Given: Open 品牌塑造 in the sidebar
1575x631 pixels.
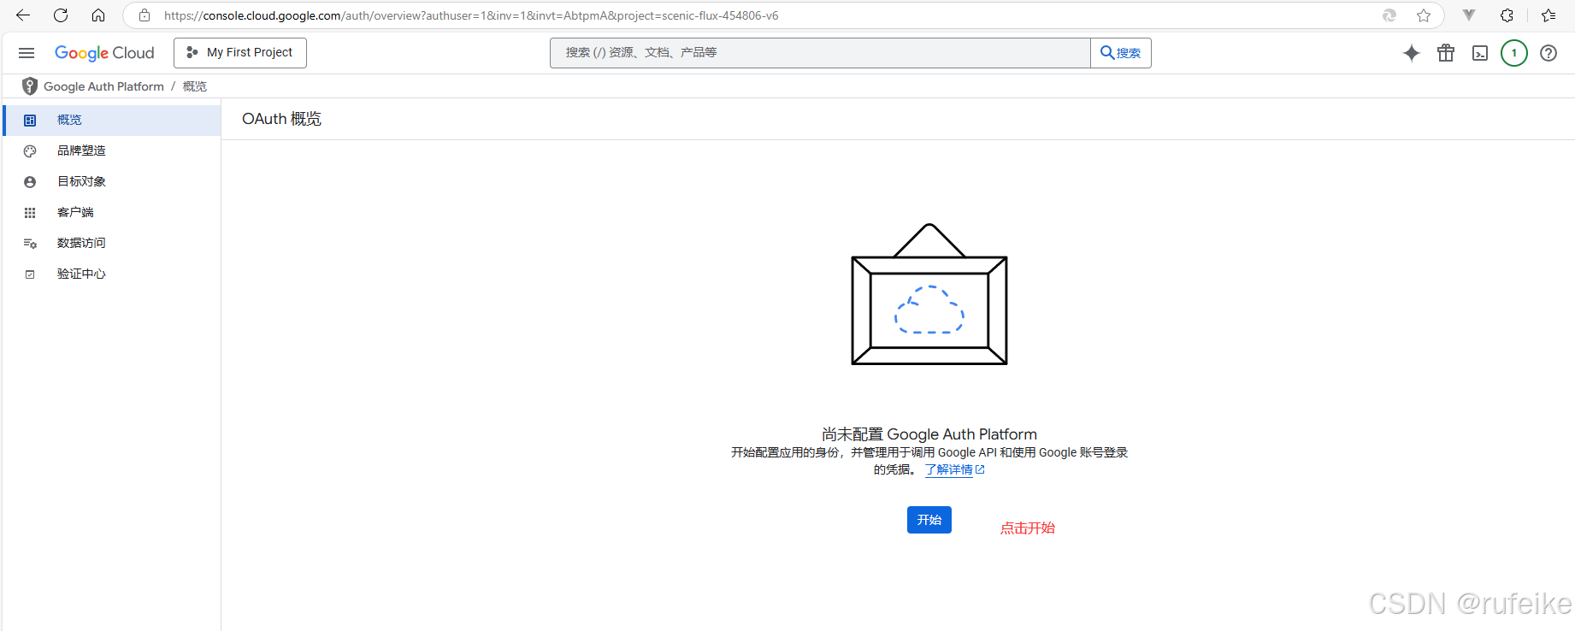Looking at the screenshot, I should tap(112, 150).
